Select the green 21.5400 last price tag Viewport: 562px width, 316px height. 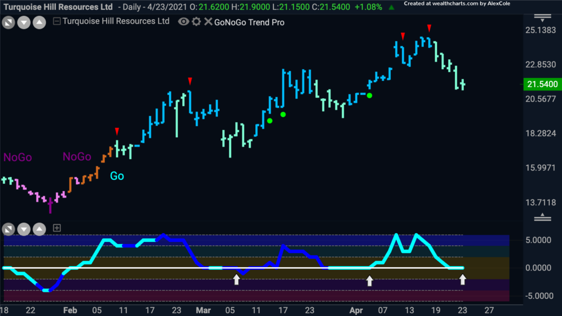[x=542, y=84]
